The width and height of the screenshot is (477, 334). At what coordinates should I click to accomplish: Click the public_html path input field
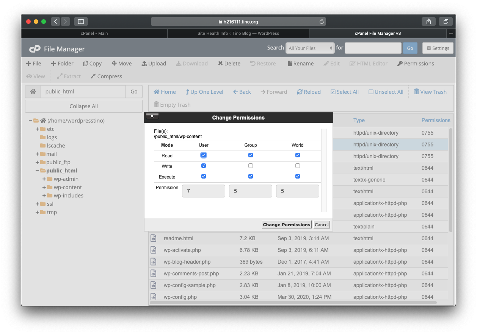83,92
